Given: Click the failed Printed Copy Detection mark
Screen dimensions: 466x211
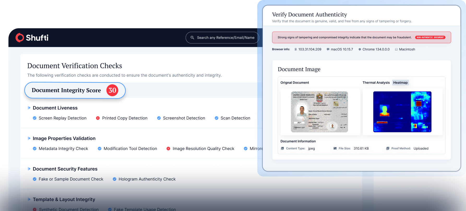Looking at the screenshot, I should [98, 118].
